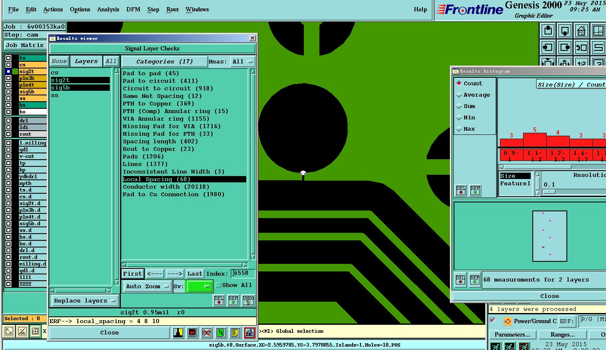
Task: Select the Average radio option
Action: tap(459, 95)
